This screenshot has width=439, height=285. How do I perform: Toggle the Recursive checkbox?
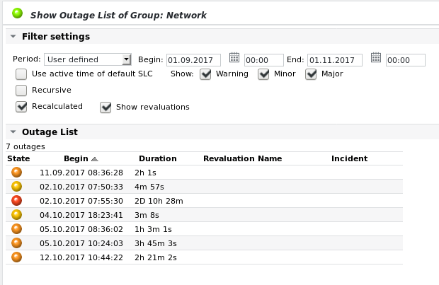[x=21, y=91]
